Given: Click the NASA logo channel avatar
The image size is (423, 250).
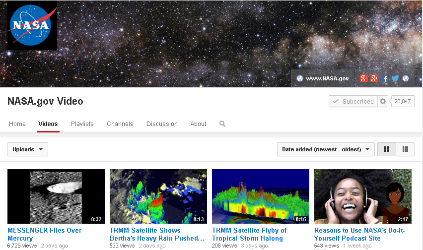Looking at the screenshot, I should pyautogui.click(x=32, y=25).
